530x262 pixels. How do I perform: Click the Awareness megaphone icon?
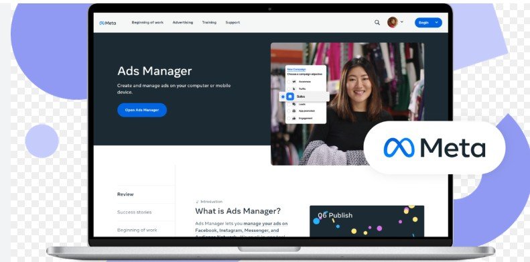tap(294, 82)
